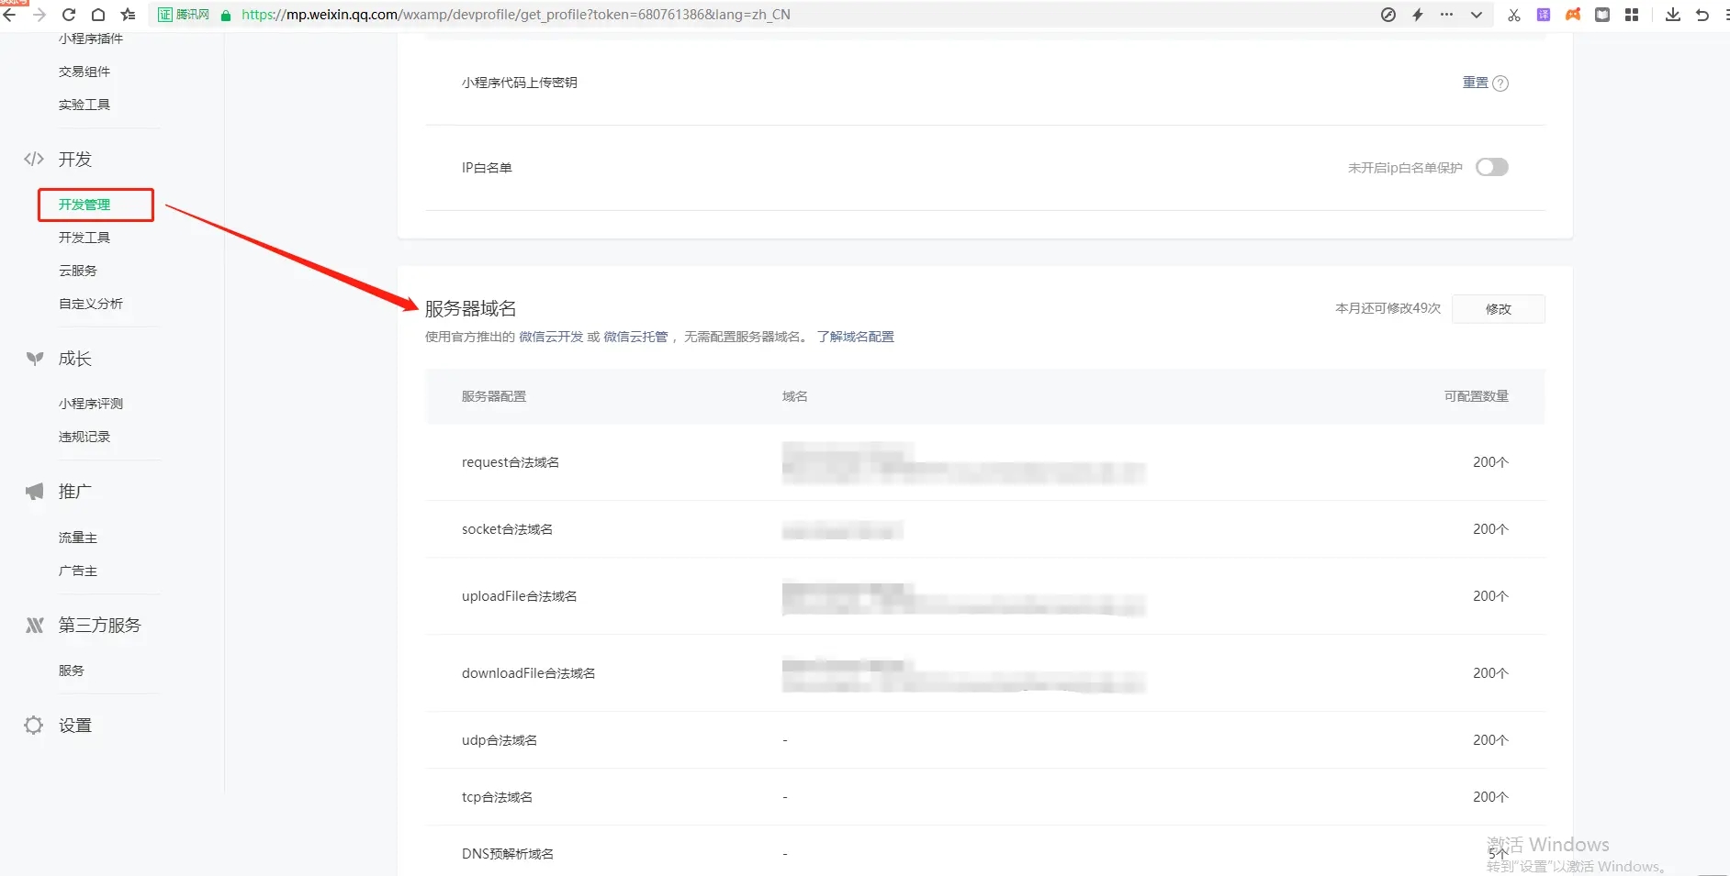Open the purple translate extension icon
This screenshot has width=1730, height=876.
[x=1544, y=15]
